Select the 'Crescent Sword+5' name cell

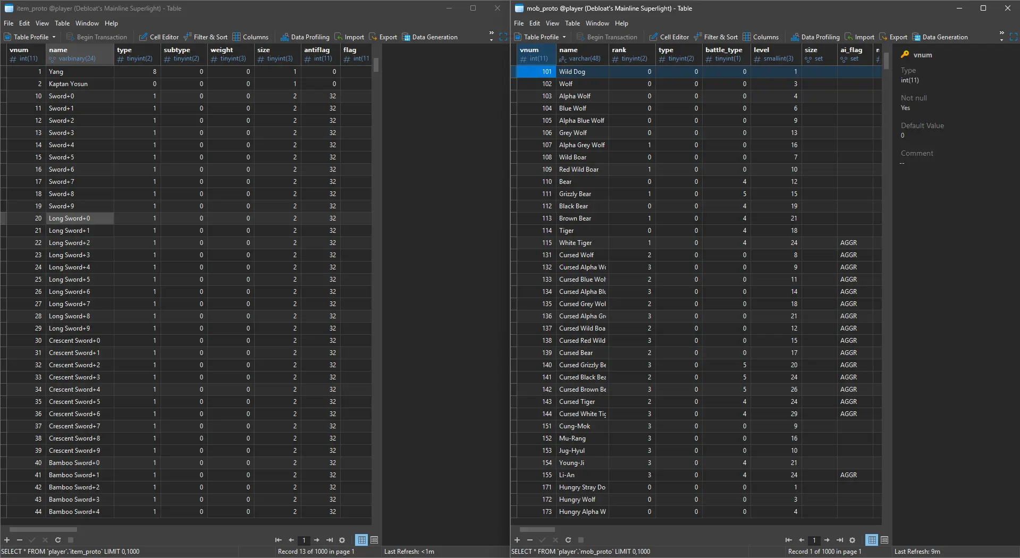pyautogui.click(x=80, y=402)
